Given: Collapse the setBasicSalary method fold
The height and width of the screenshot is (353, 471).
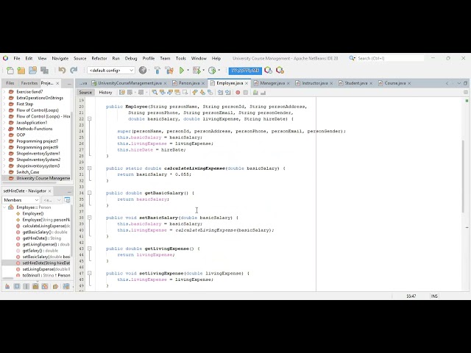Looking at the screenshot, I should pyautogui.click(x=90, y=218).
